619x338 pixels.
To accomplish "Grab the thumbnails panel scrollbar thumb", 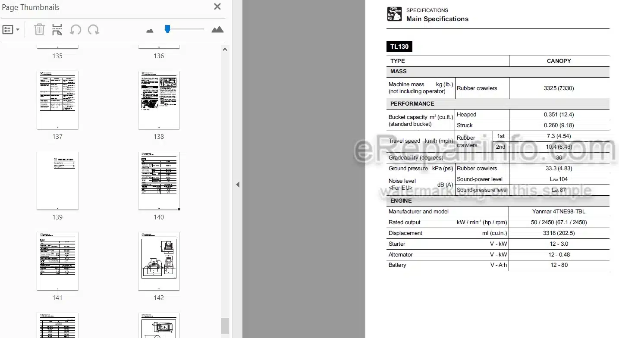I will point(224,325).
